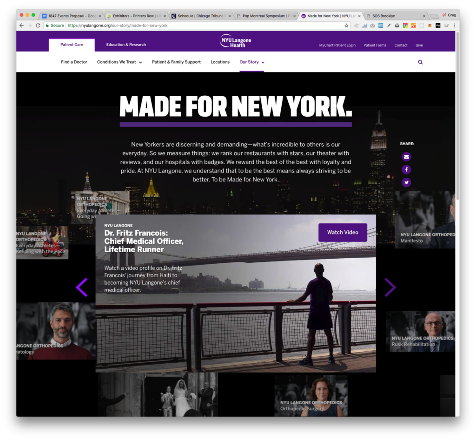Switch to the SOS Brooklyn tab

point(396,16)
